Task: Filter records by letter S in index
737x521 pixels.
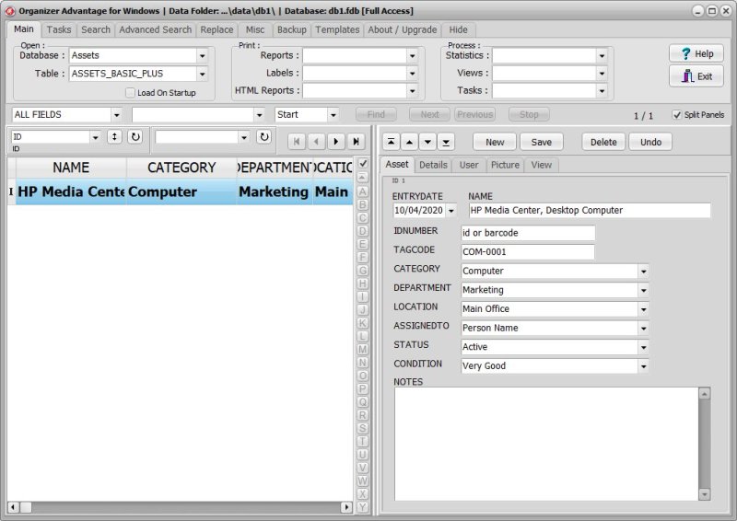Action: 362,428
